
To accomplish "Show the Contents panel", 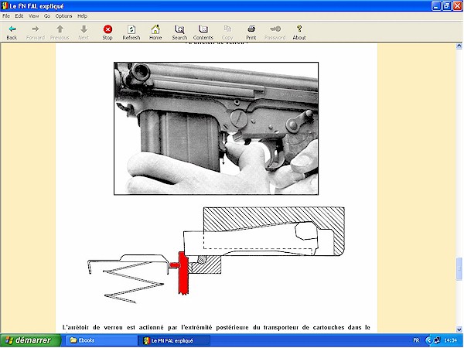I will 203,32.
